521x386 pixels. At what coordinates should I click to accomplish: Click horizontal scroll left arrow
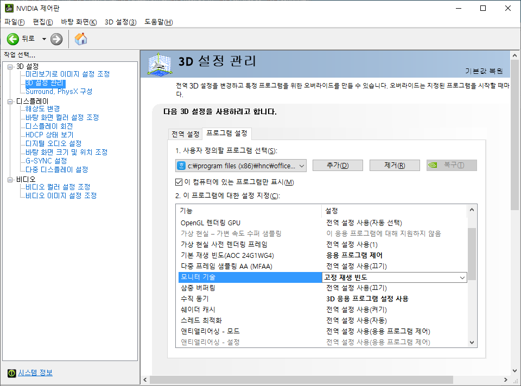(x=145, y=379)
